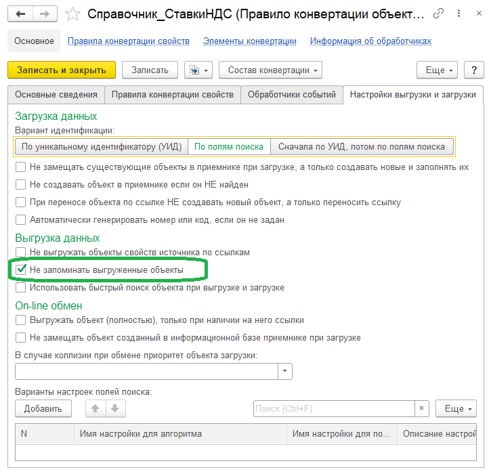
Task: Enable 'Не создавать объект в приемнике'
Action: pos(21,185)
